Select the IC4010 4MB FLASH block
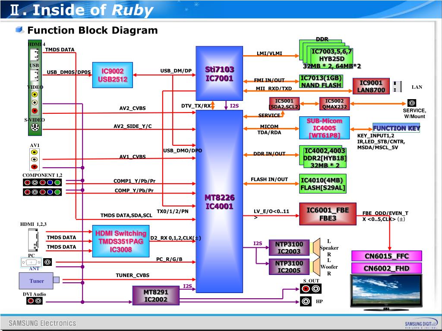Image resolution: width=442 pixels, height=331 pixels. pyautogui.click(x=323, y=184)
